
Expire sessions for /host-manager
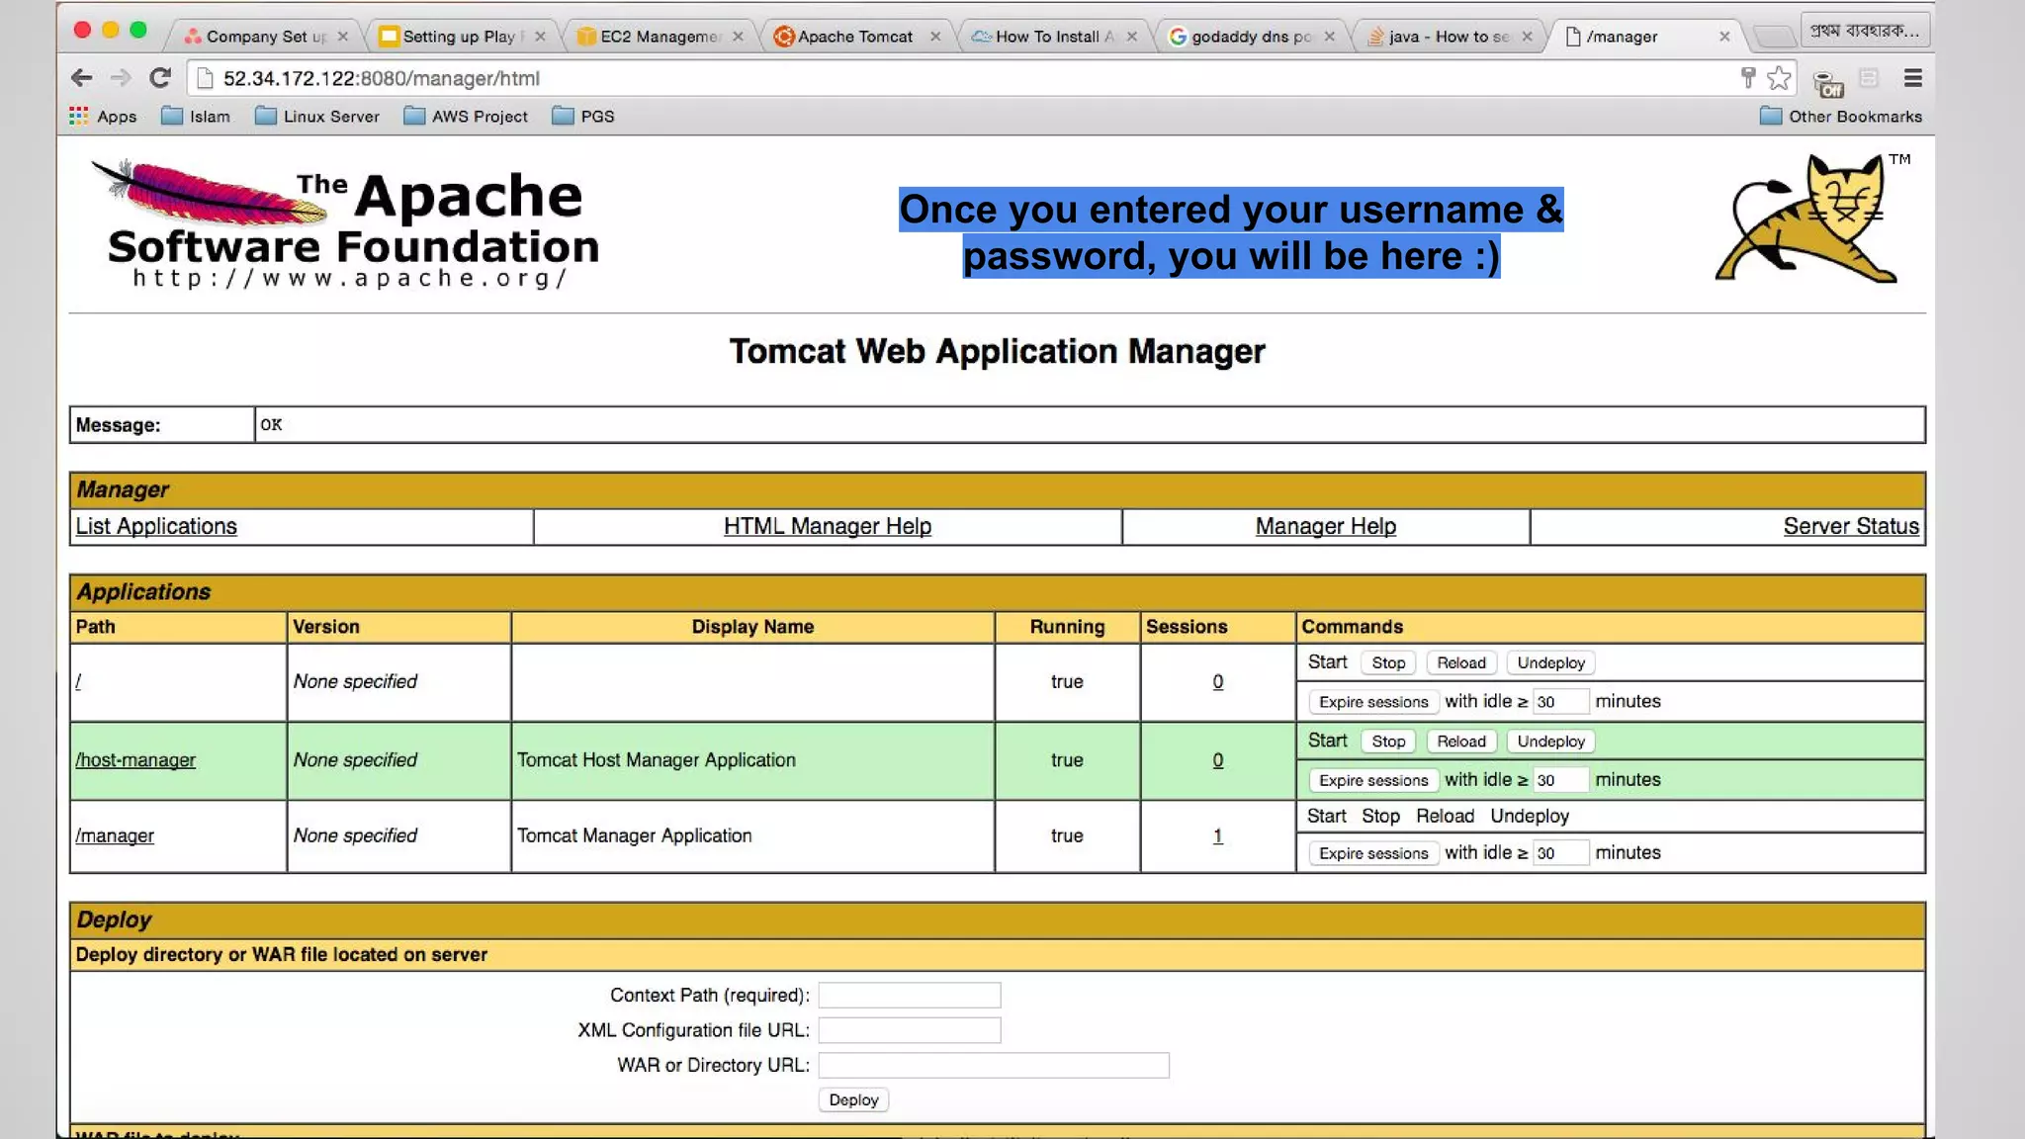point(1373,780)
